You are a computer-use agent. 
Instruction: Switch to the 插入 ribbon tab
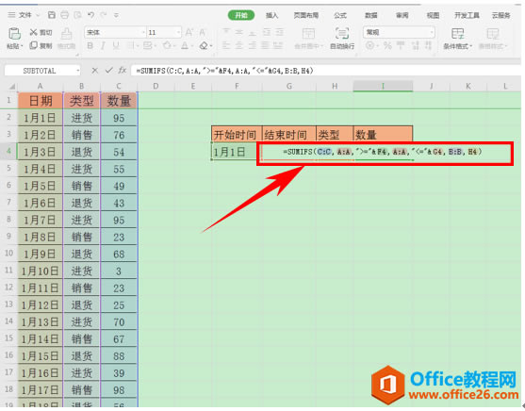(x=271, y=15)
